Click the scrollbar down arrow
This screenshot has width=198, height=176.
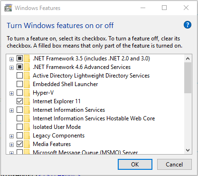(x=188, y=150)
